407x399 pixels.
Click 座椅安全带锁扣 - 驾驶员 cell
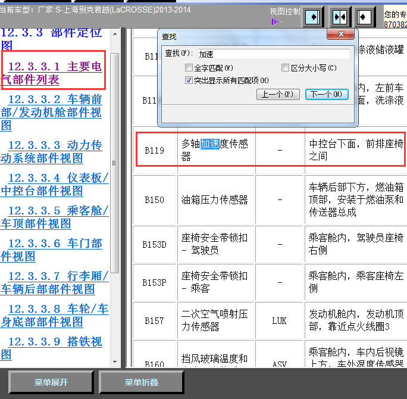pos(215,244)
